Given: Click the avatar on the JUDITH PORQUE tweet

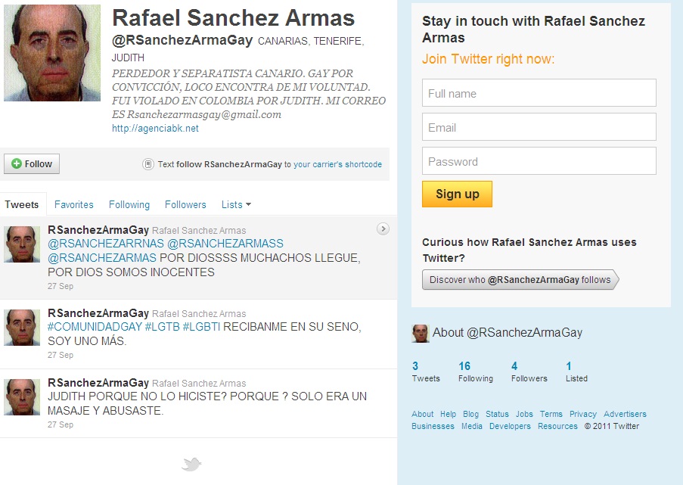Looking at the screenshot, I should (x=22, y=397).
